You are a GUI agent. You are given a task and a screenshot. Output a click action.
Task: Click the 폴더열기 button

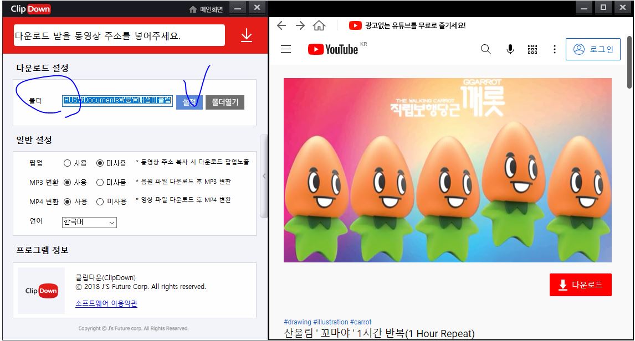(225, 102)
